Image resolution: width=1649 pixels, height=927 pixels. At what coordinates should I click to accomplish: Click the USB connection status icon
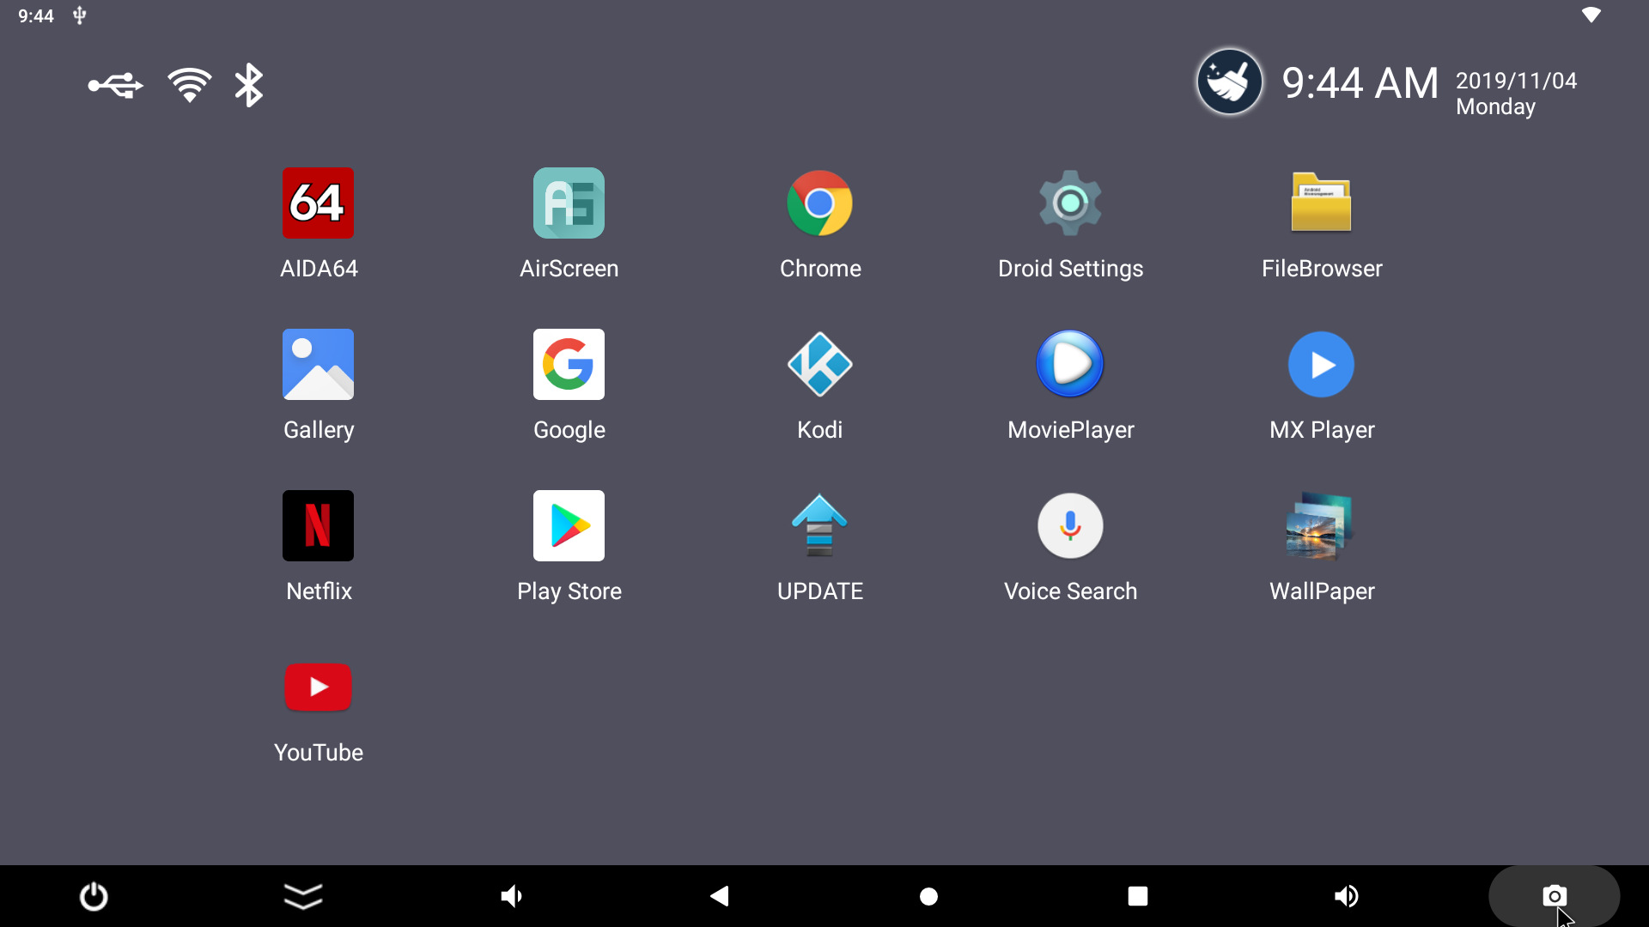point(115,86)
